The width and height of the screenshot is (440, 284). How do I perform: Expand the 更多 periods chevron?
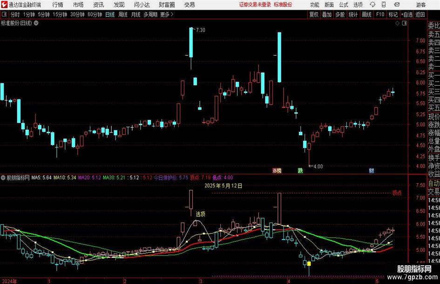(172, 14)
